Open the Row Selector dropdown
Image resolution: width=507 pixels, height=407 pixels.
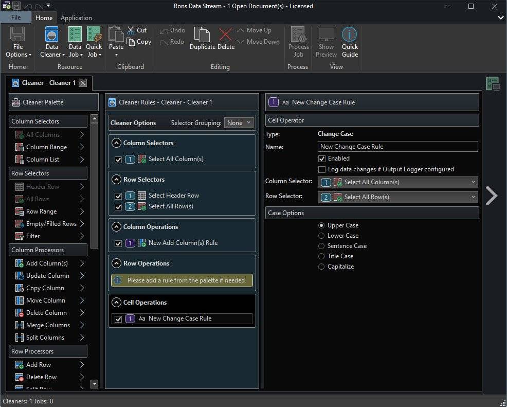coord(397,197)
